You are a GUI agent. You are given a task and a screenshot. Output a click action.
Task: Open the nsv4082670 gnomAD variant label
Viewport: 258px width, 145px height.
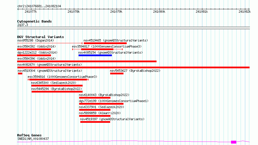pos(50,65)
